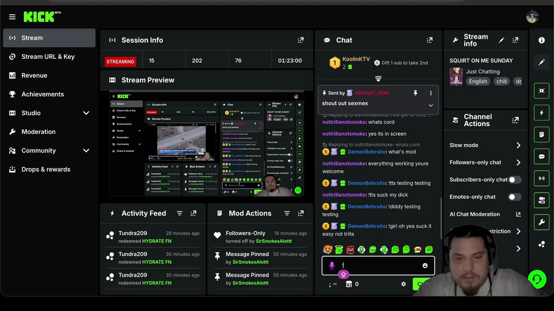554x311 pixels.
Task: Click the English language tag
Action: (x=478, y=81)
